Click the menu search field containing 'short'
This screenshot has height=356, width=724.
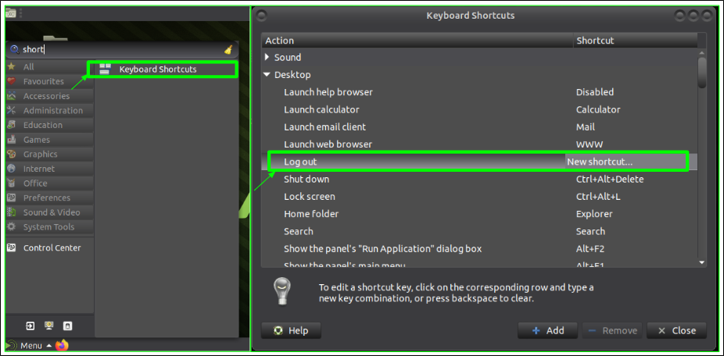pos(121,50)
